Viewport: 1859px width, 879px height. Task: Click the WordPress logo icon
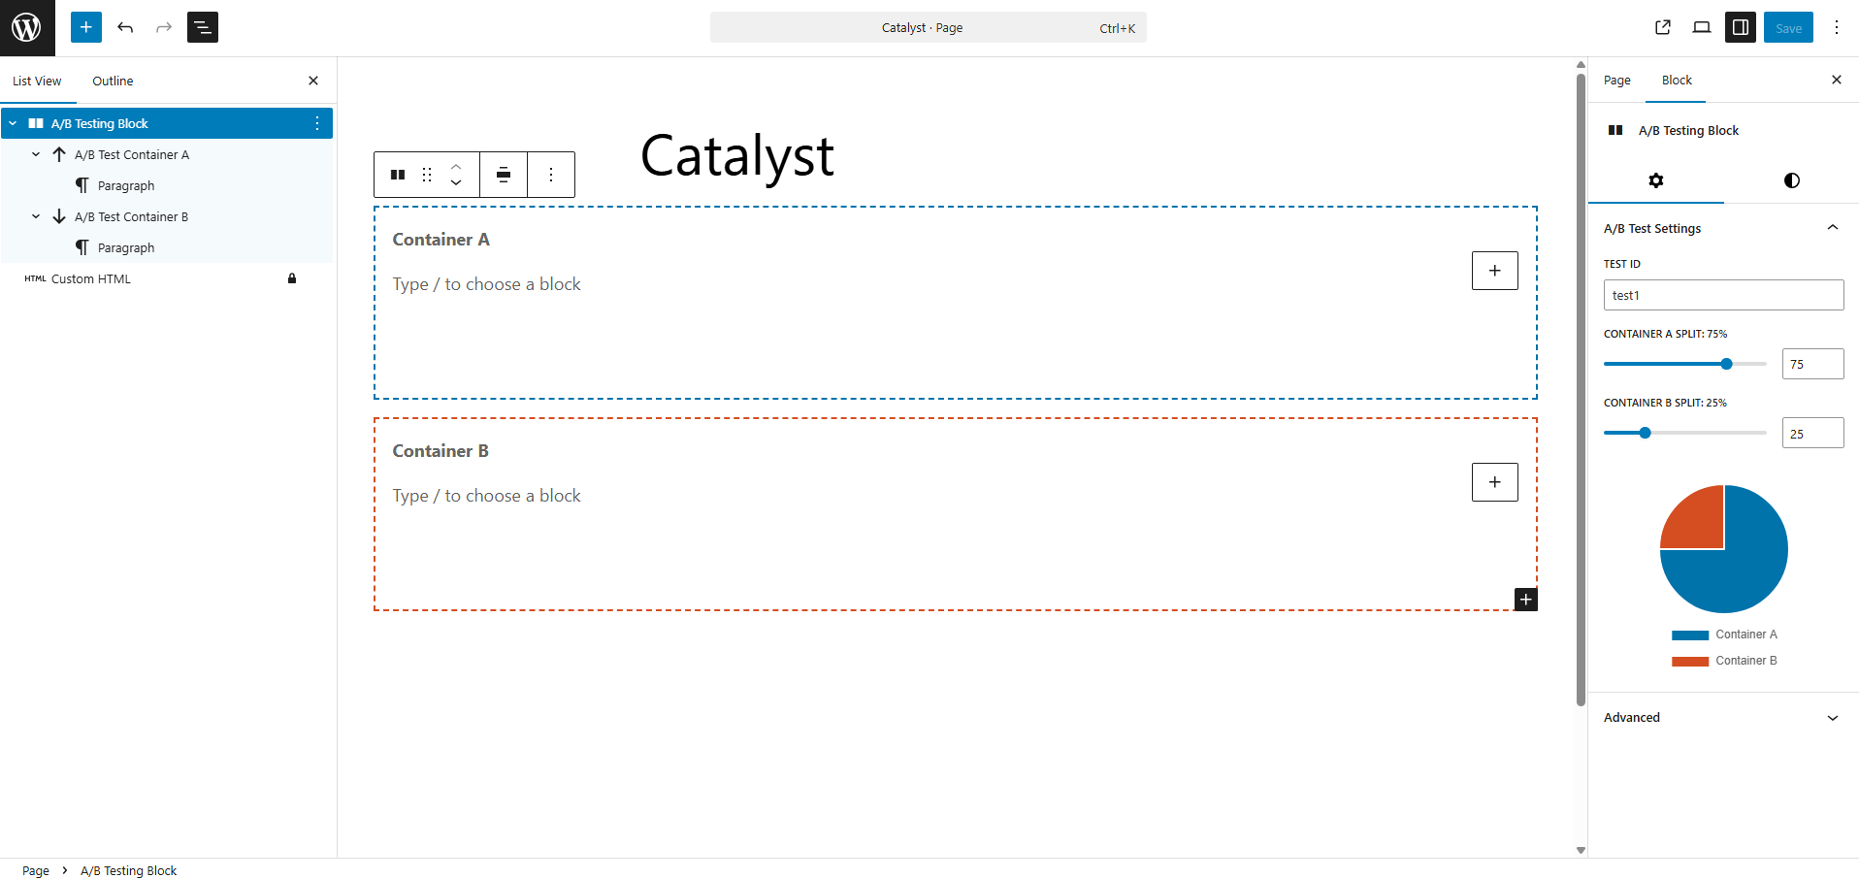[x=27, y=27]
